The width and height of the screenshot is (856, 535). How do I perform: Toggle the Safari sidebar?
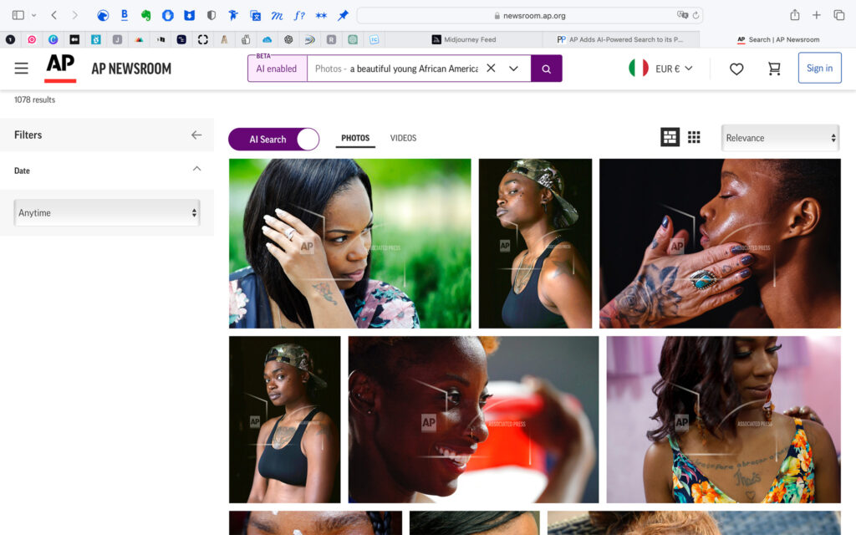[x=18, y=15]
